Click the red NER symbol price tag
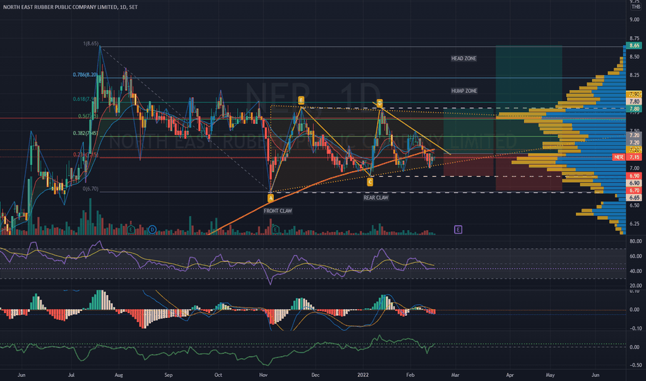Viewport: 646px width, 381px height. (619, 157)
